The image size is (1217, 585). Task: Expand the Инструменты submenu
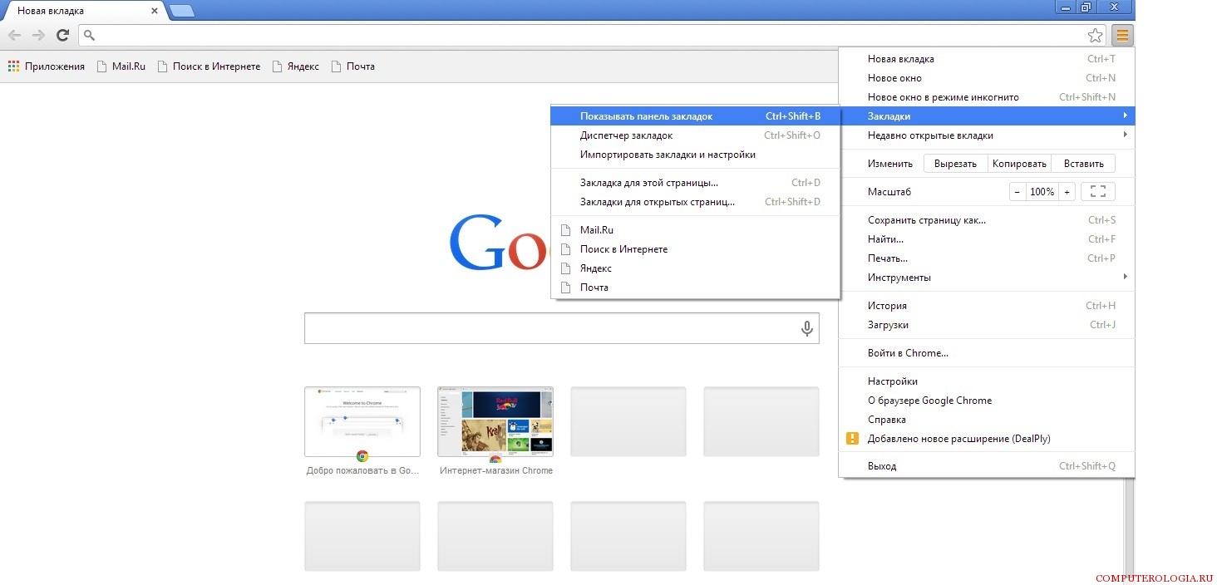(987, 278)
